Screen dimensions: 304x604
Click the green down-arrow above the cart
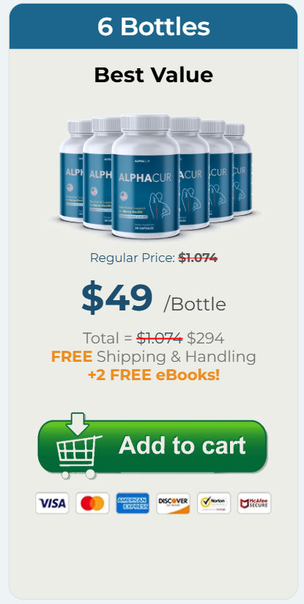point(78,423)
